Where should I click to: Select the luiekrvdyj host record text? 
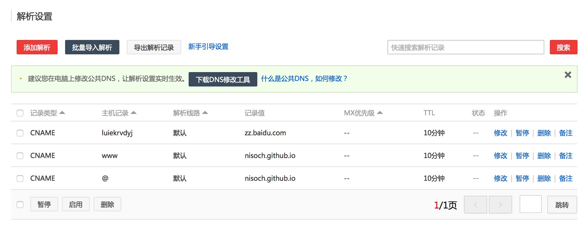pos(117,133)
